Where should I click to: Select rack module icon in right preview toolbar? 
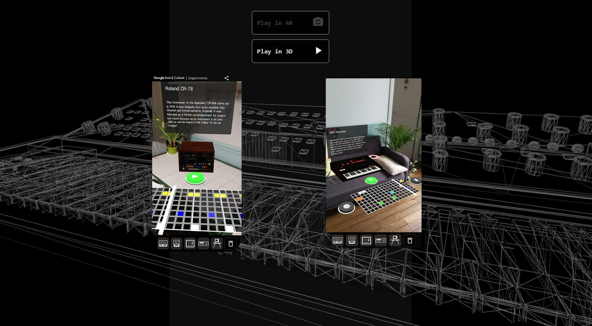381,240
